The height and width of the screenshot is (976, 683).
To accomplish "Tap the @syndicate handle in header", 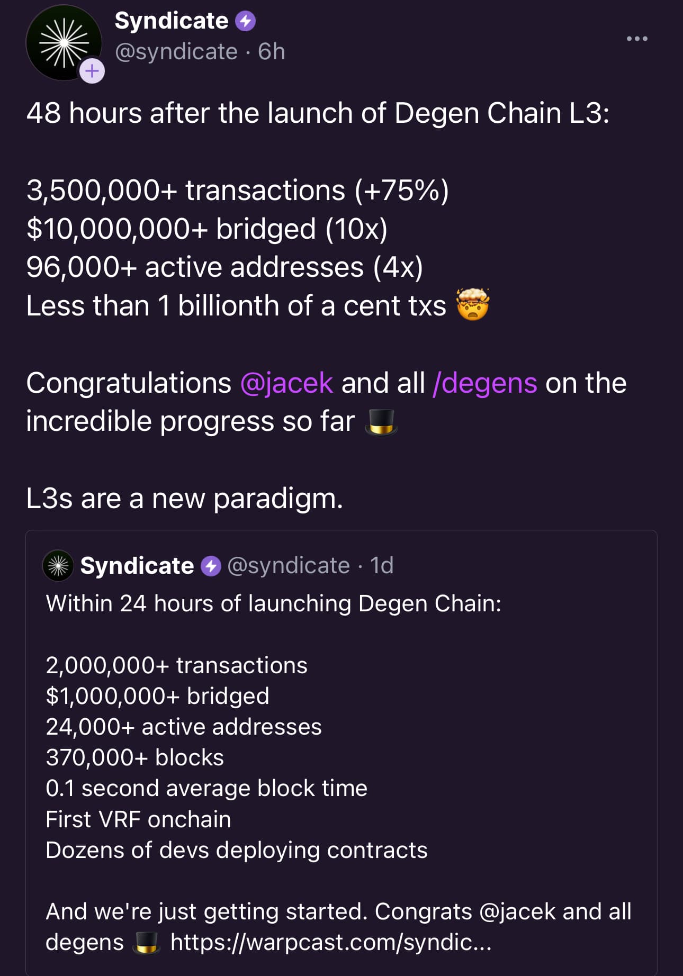I will (x=176, y=52).
